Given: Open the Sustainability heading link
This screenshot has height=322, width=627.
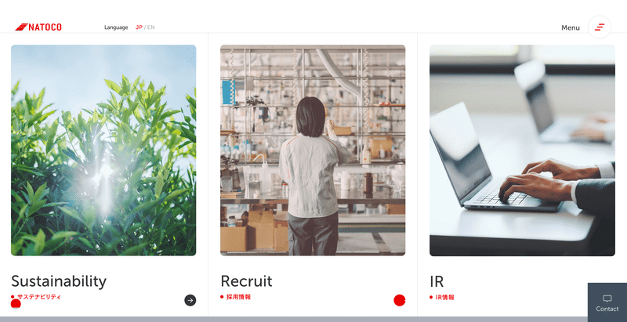Looking at the screenshot, I should tap(59, 281).
